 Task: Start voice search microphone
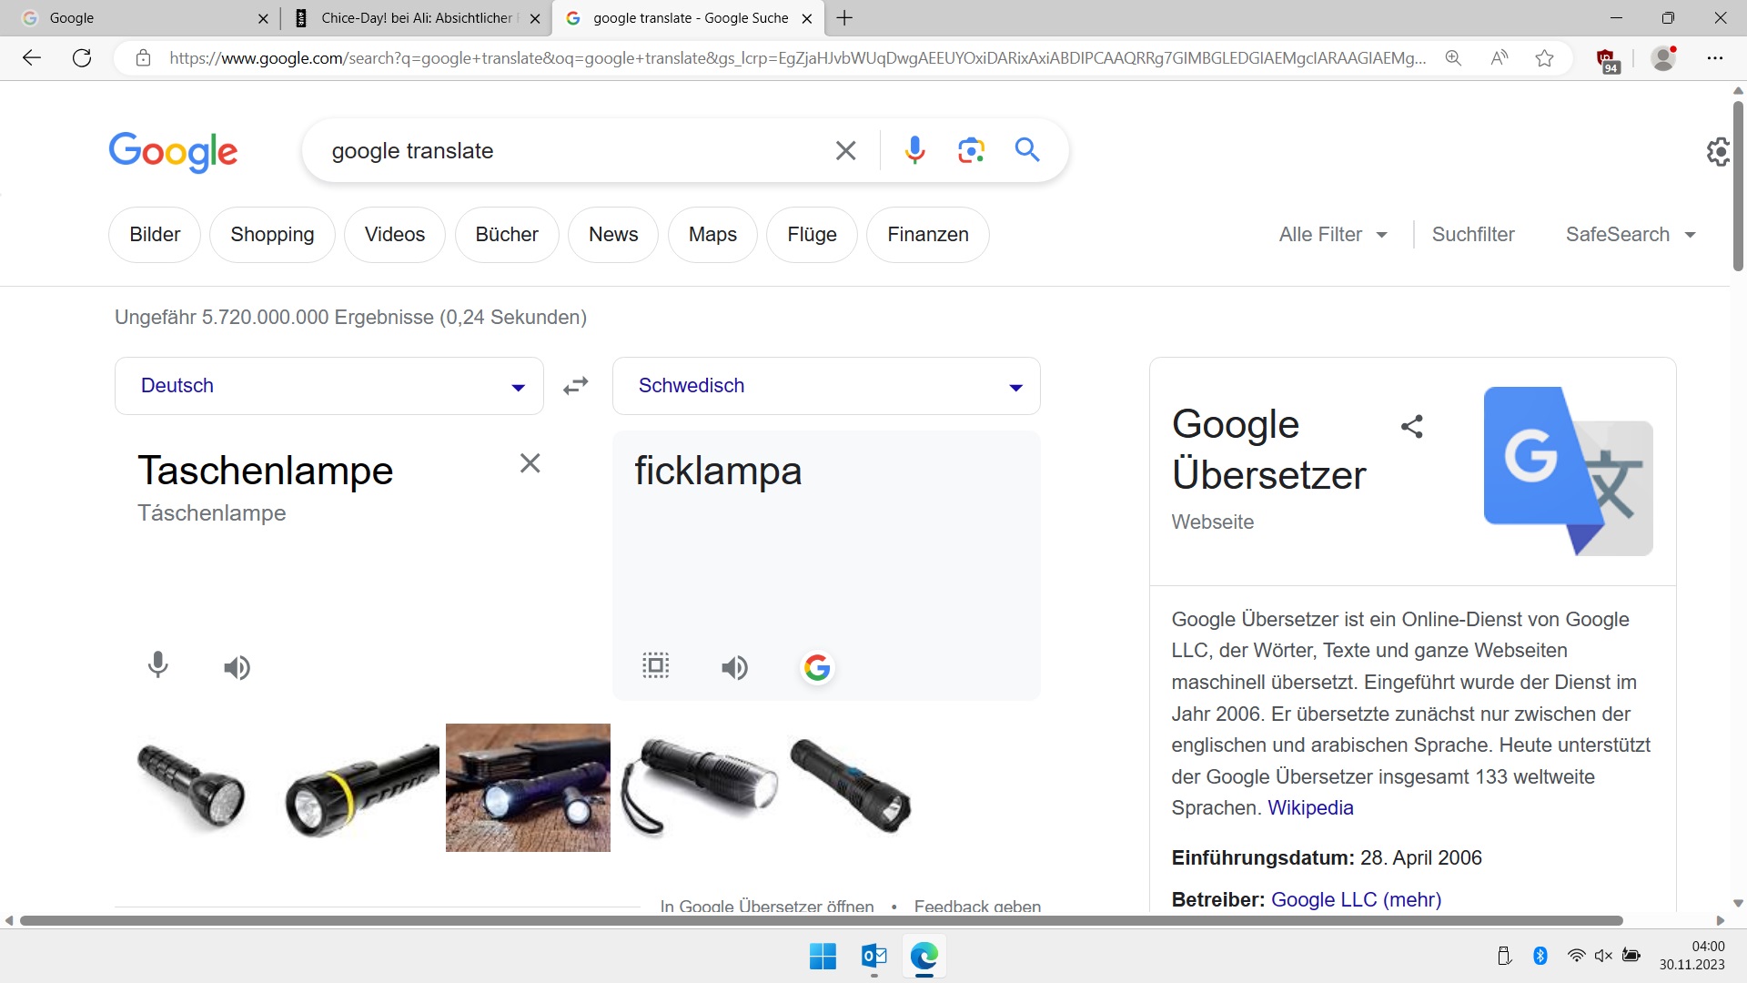[x=914, y=150]
